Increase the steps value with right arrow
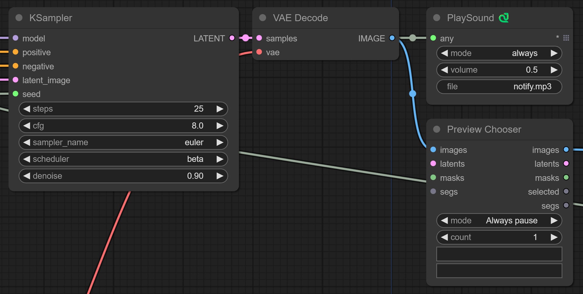This screenshot has height=294, width=583. (x=220, y=109)
